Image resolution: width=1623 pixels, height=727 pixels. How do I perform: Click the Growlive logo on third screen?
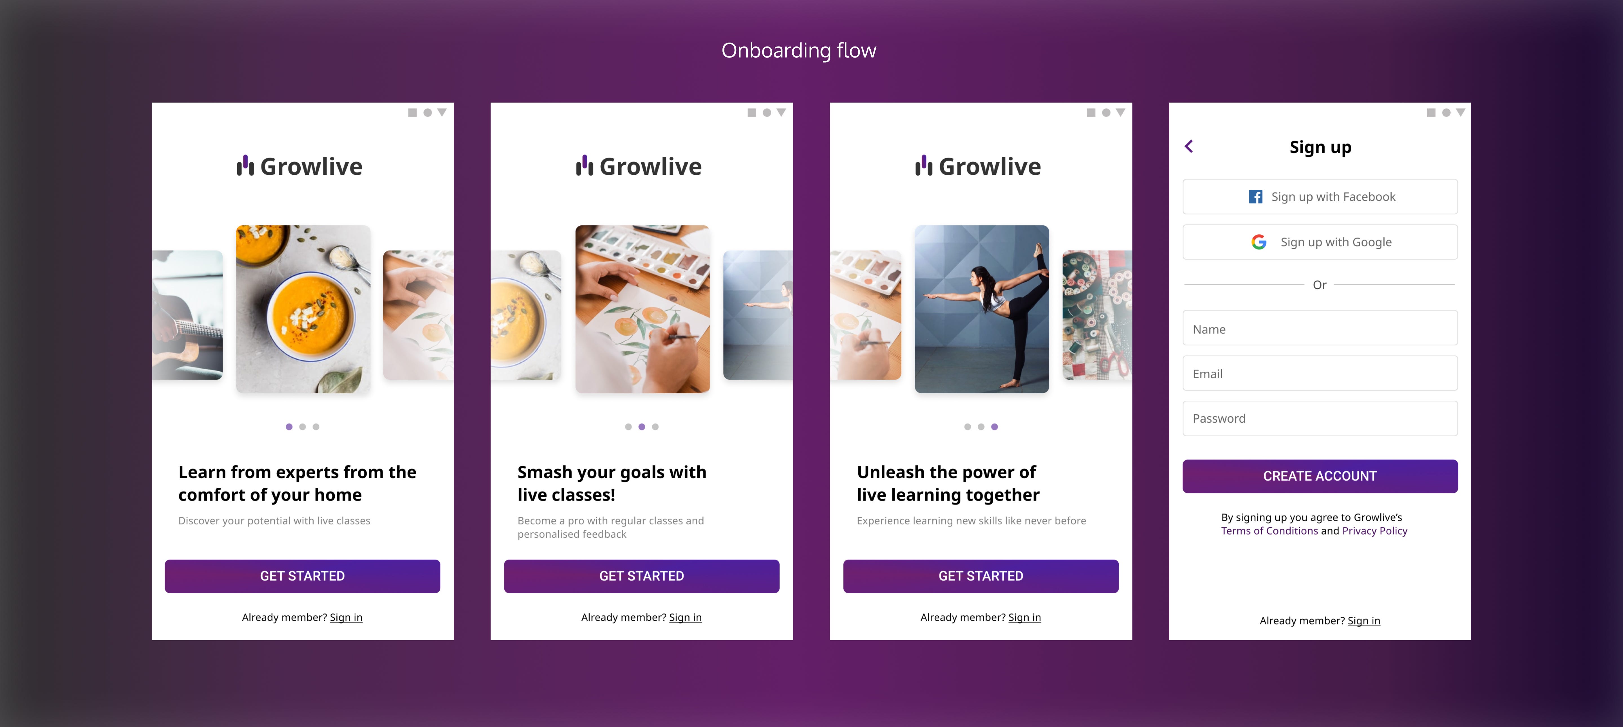[x=978, y=166]
